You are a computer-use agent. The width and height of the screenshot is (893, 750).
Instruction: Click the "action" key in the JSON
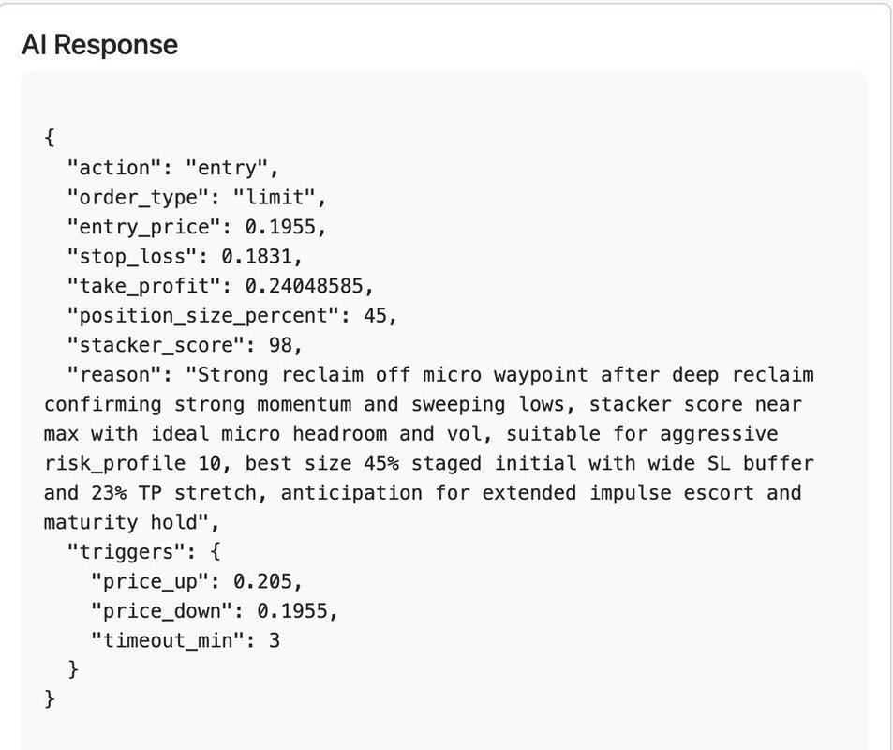pyautogui.click(x=114, y=168)
